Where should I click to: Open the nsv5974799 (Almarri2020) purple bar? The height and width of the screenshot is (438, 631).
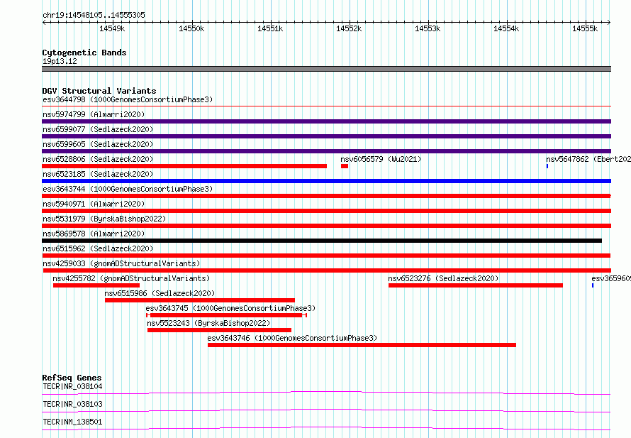click(326, 121)
